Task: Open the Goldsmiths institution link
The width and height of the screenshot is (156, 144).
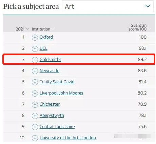Action: [x=51, y=60]
